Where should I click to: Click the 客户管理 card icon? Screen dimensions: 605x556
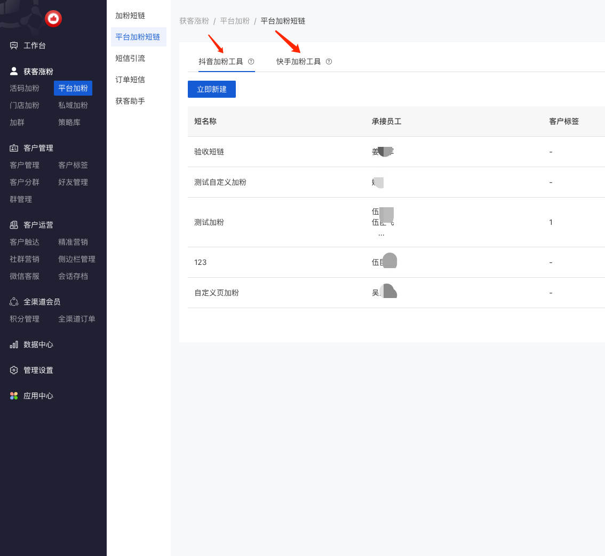(14, 148)
